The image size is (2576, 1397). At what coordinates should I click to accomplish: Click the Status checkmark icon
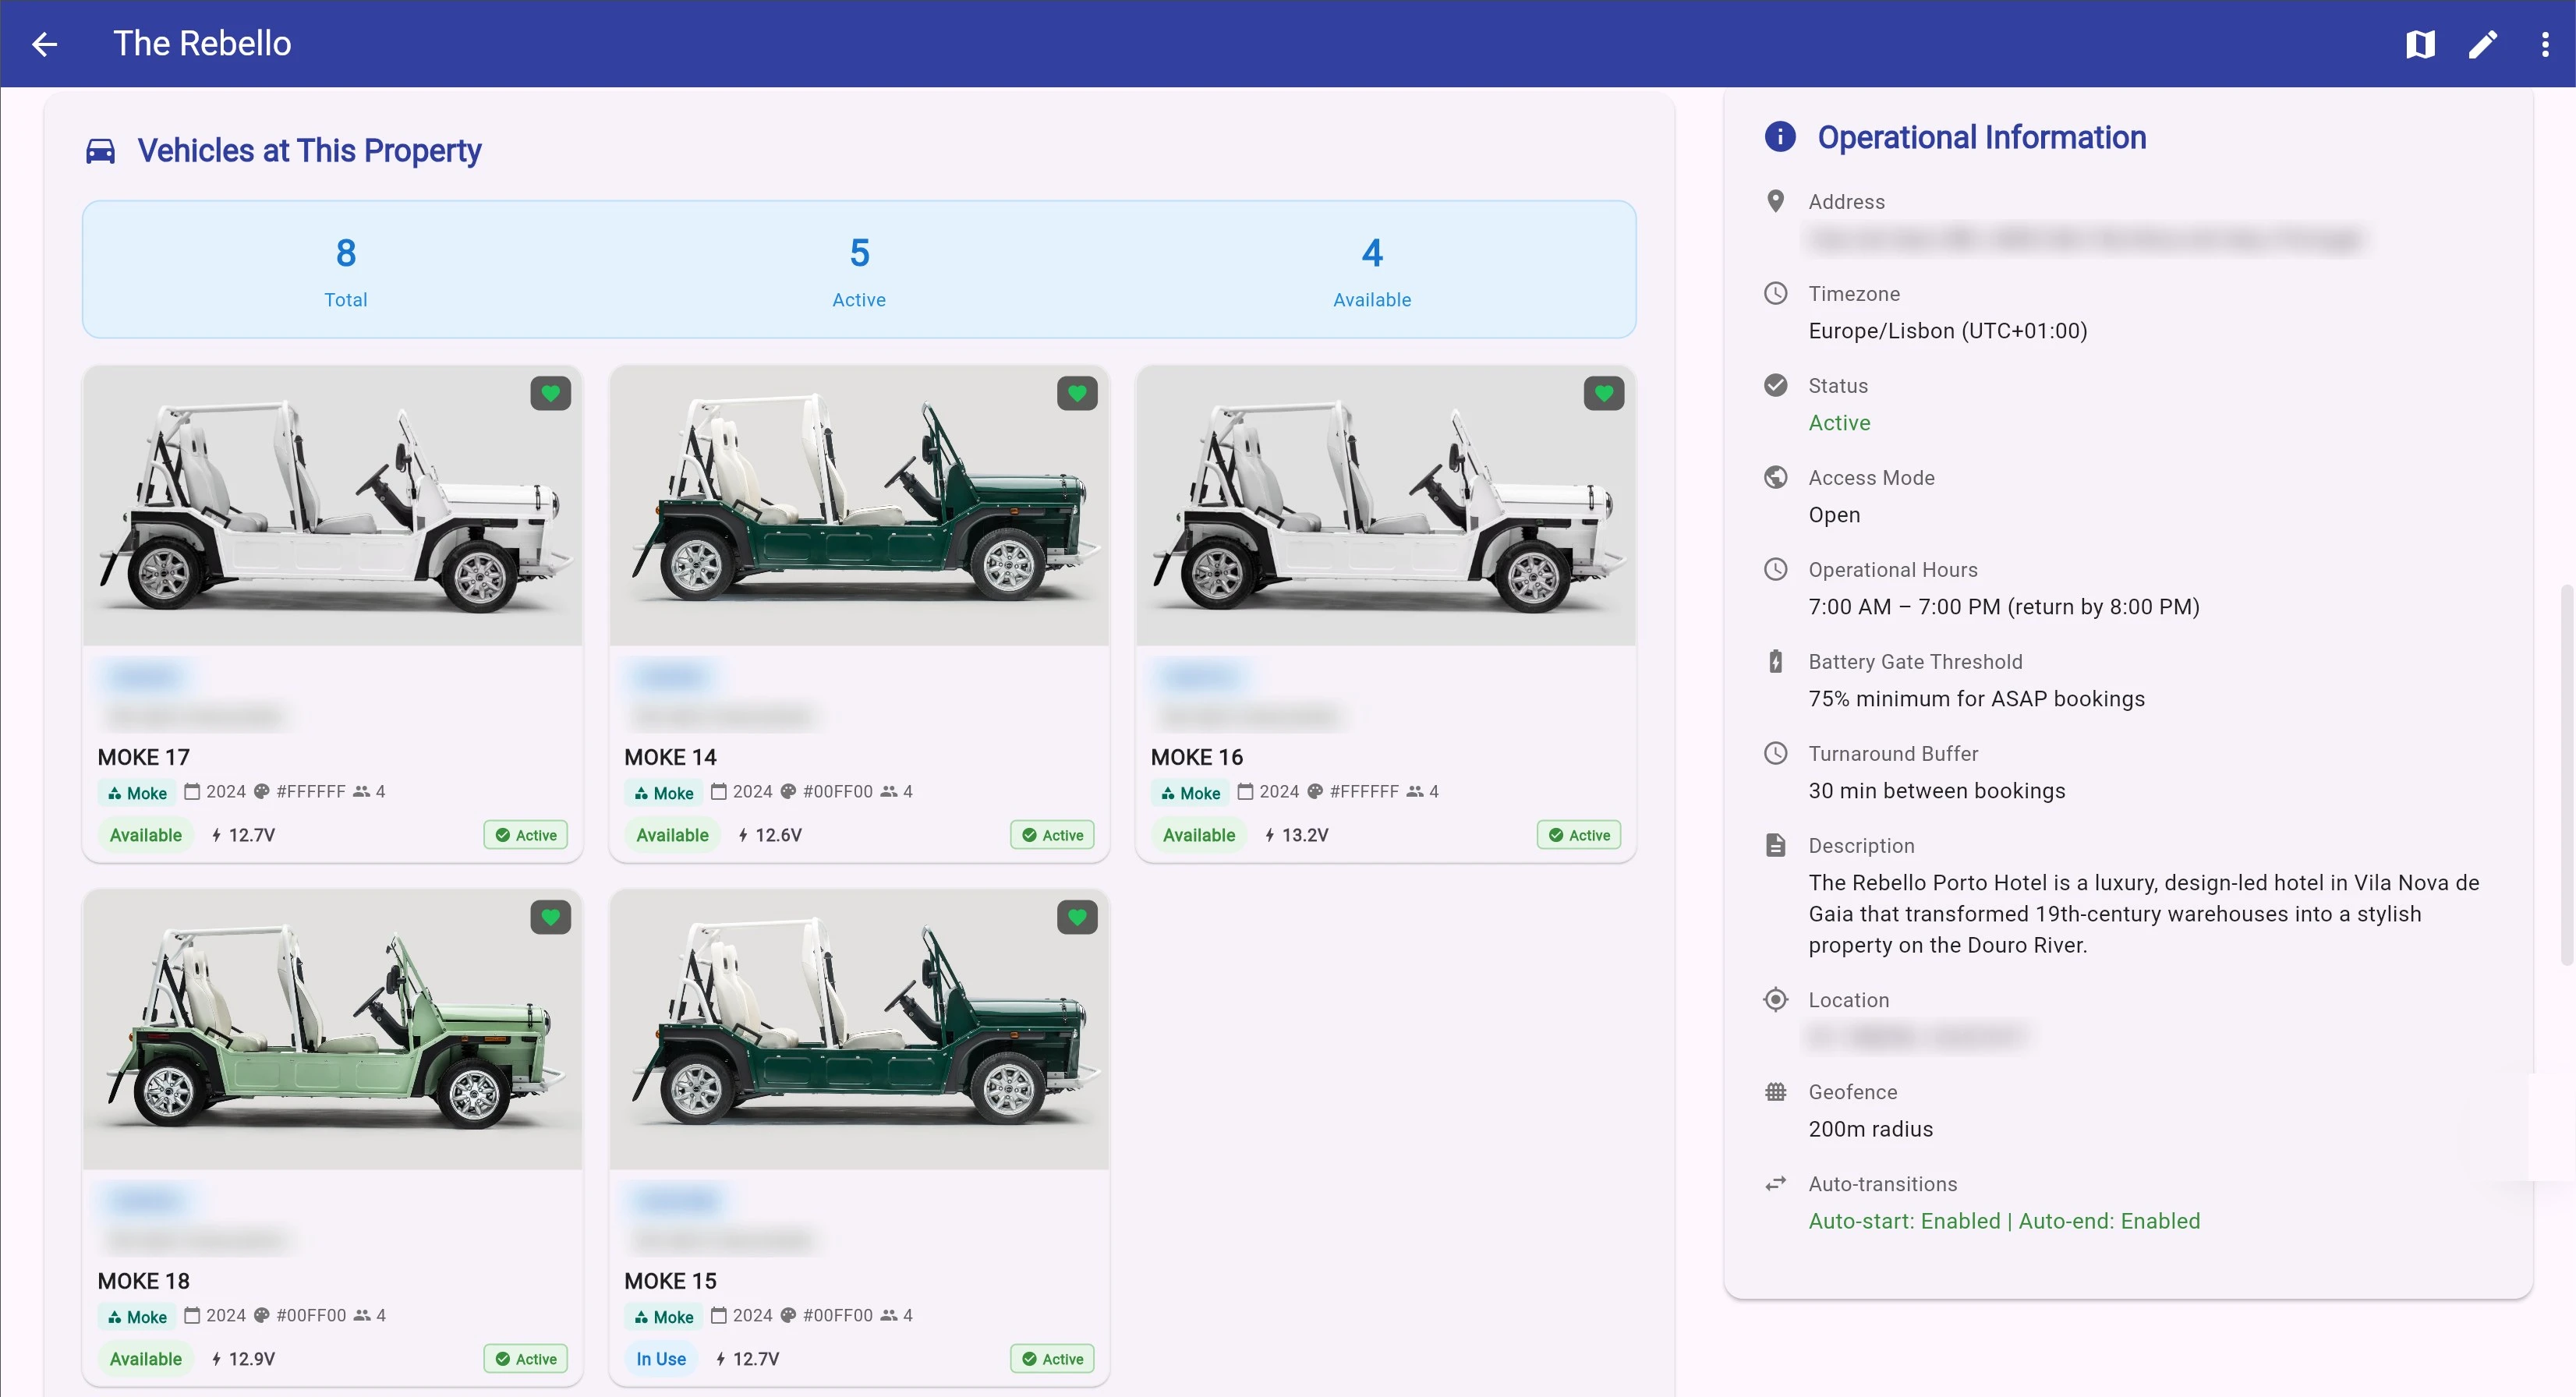coord(1776,385)
